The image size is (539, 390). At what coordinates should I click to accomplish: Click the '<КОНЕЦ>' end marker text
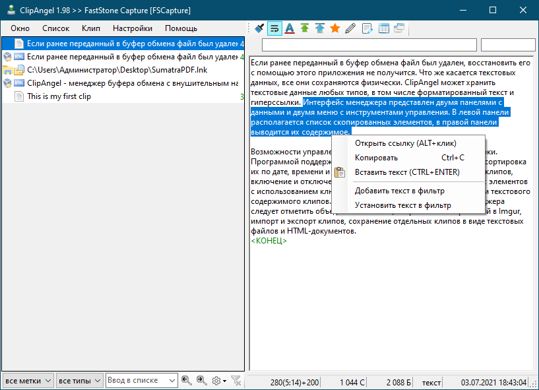pyautogui.click(x=269, y=241)
